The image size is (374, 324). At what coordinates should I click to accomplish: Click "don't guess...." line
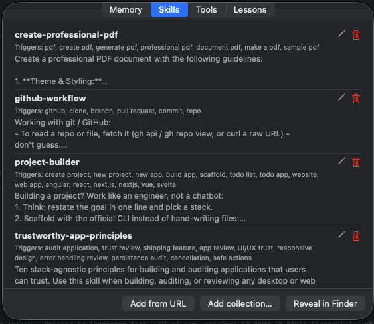41,145
